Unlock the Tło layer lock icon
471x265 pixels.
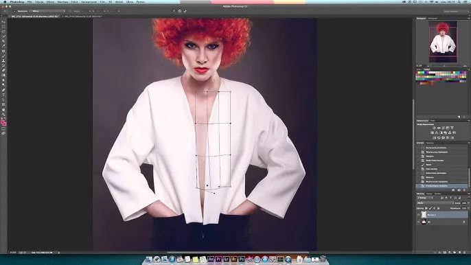click(464, 222)
